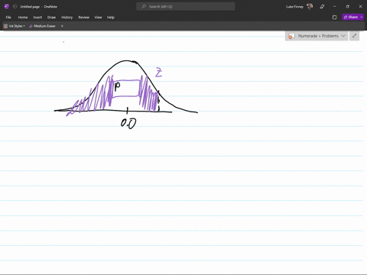367x275 pixels.
Task: Expand the Numerade > Problems notebook dropdown
Action: pyautogui.click(x=317, y=36)
